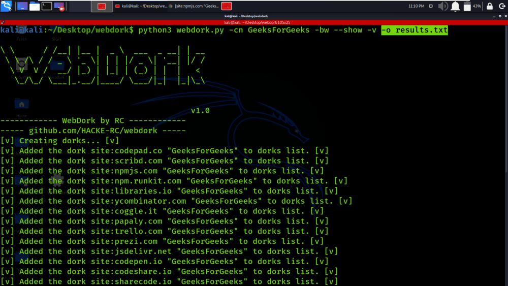Click the WebDork by RC line
Screen dimensions: 508x286
(x=93, y=120)
